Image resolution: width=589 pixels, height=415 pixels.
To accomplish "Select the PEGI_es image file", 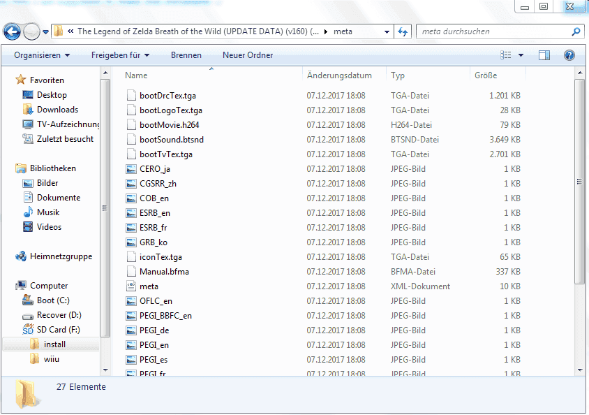I will [154, 359].
